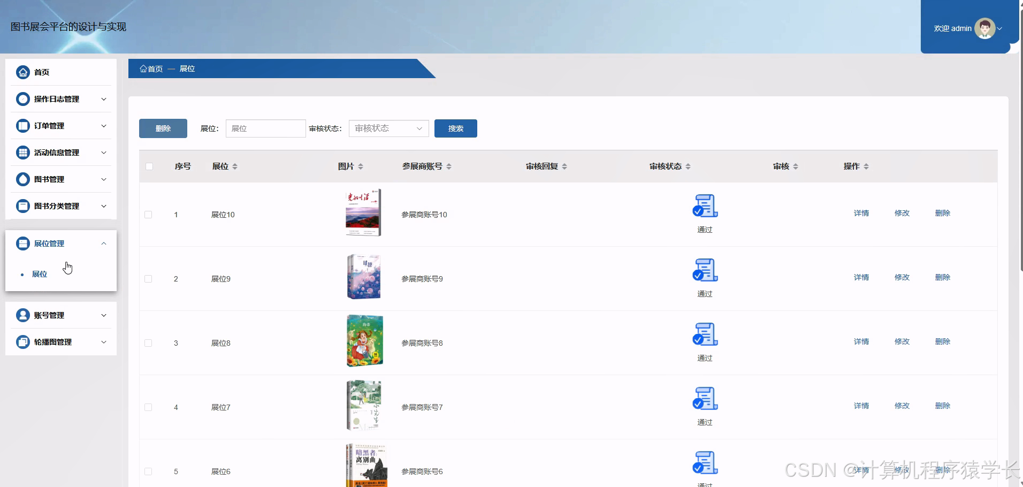Screen dimensions: 1023x487
Task: Check the row checkbox for 展位7
Action: (x=149, y=407)
